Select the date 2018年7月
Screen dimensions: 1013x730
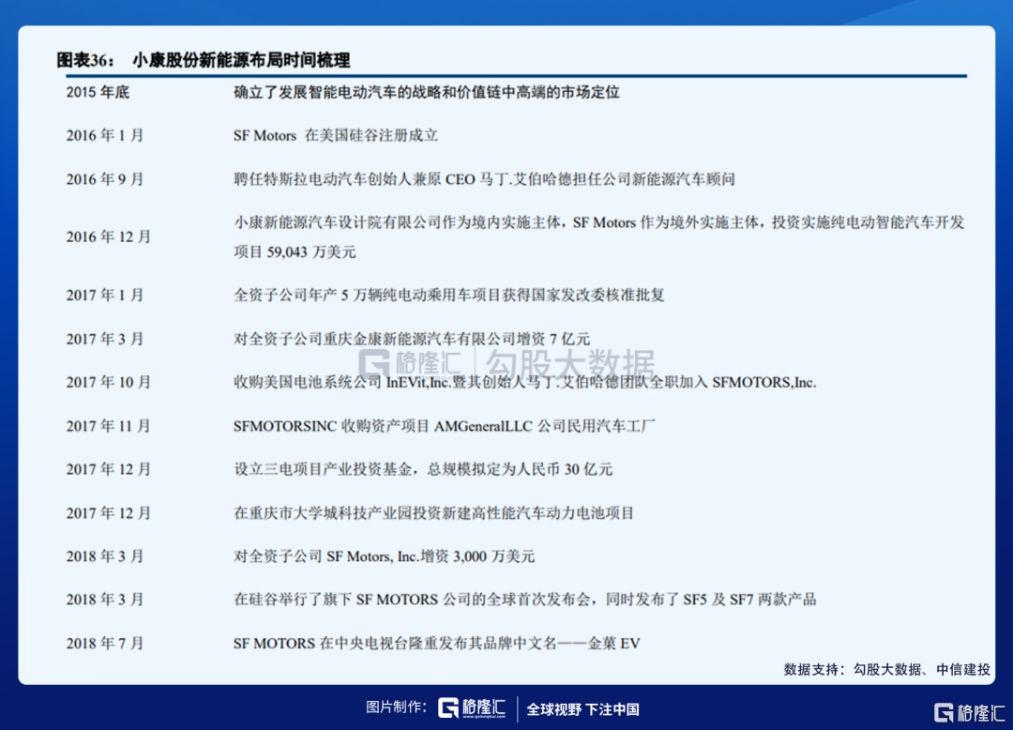pos(105,644)
